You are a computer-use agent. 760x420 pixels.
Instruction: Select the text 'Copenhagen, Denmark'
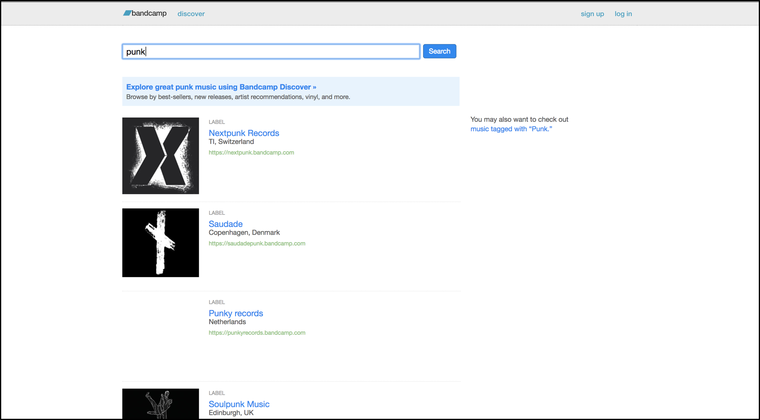pos(244,232)
